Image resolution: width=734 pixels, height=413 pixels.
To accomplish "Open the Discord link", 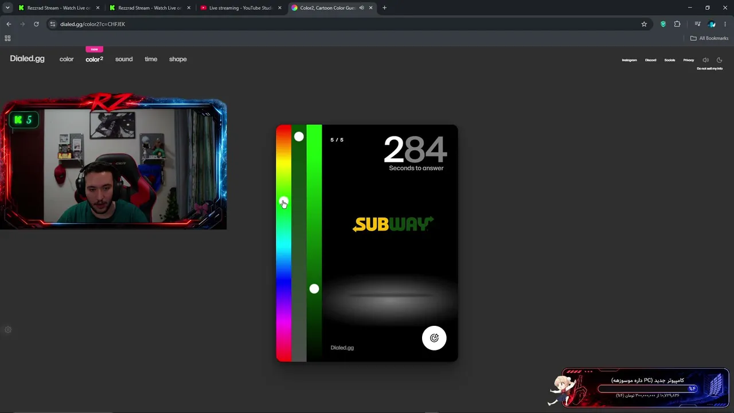I will 650,60.
